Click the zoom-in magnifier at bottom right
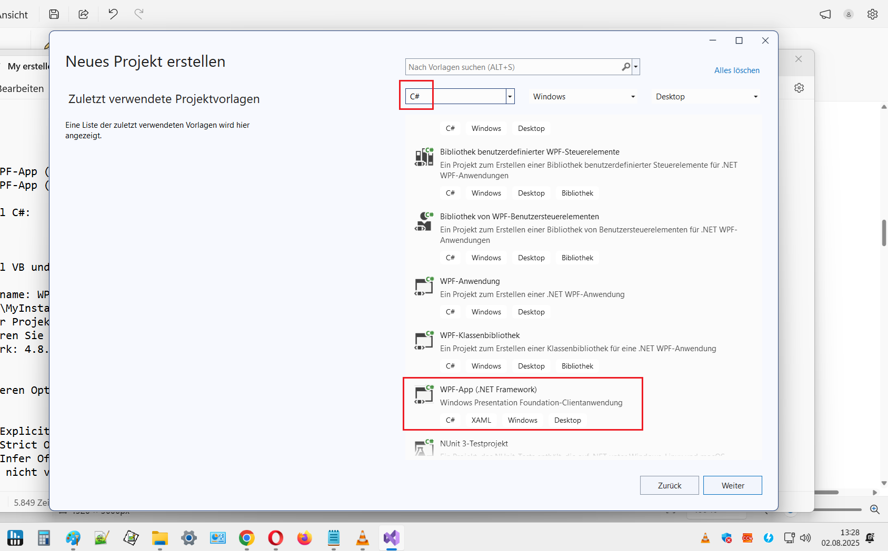This screenshot has width=888, height=551. pyautogui.click(x=875, y=509)
